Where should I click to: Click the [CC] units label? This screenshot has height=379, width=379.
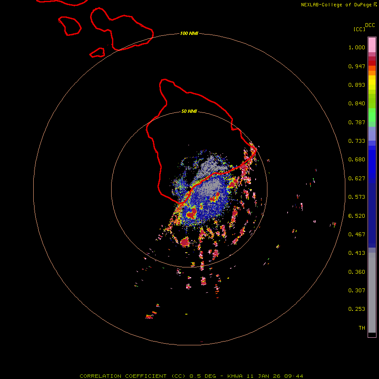[x=359, y=29]
